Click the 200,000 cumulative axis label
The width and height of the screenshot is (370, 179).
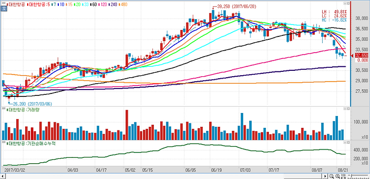(361, 158)
